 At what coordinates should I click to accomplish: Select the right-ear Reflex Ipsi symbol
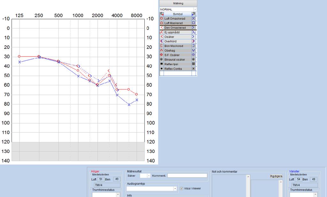click(161, 64)
